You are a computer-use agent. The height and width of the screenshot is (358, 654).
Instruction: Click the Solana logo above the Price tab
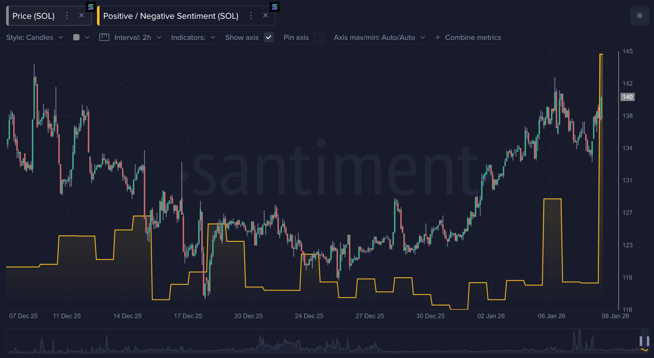coord(91,6)
